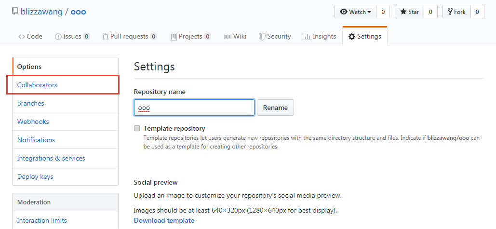Enable the Template repository checkbox

137,129
